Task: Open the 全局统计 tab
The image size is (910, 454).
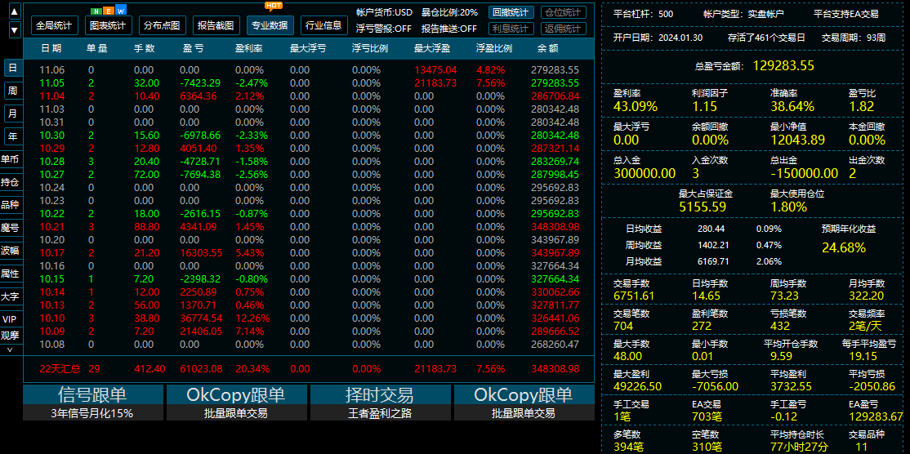Action: (x=53, y=25)
